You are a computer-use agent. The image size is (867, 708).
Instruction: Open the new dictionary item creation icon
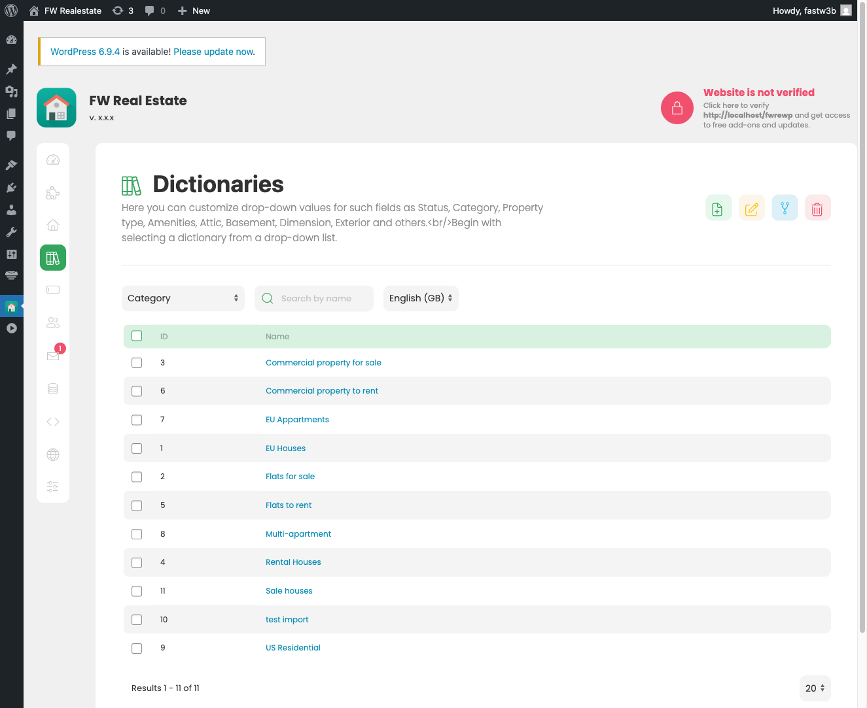[x=718, y=207]
